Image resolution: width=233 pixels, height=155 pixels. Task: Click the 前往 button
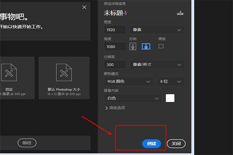tap(27, 143)
